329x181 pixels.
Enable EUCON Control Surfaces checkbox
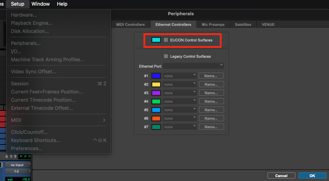pyautogui.click(x=166, y=40)
